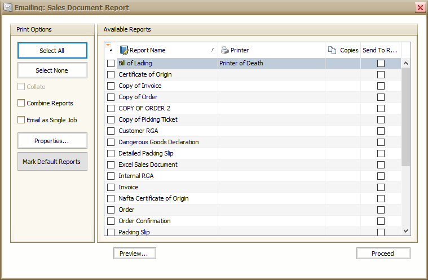Check the Bill of Lading selection box

pyautogui.click(x=111, y=63)
